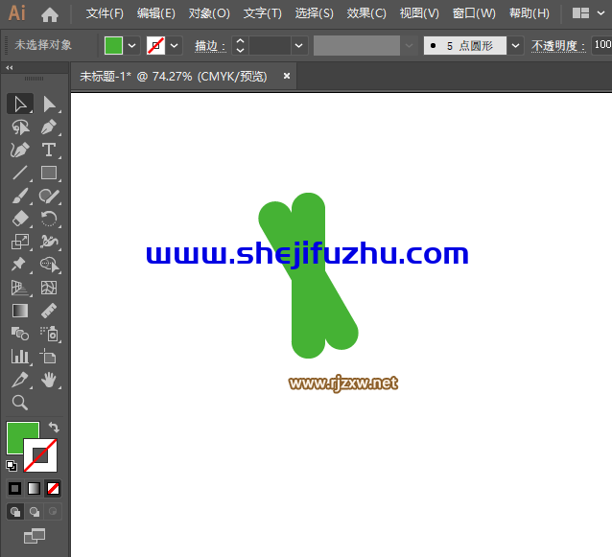Select the Eraser tool
This screenshot has width=612, height=557.
click(20, 219)
